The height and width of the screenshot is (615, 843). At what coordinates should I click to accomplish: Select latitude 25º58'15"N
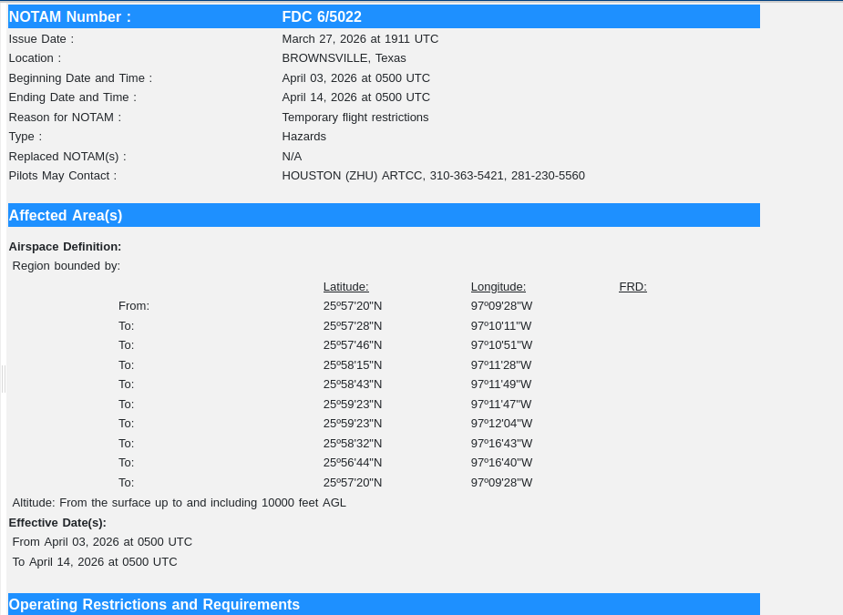coord(353,365)
